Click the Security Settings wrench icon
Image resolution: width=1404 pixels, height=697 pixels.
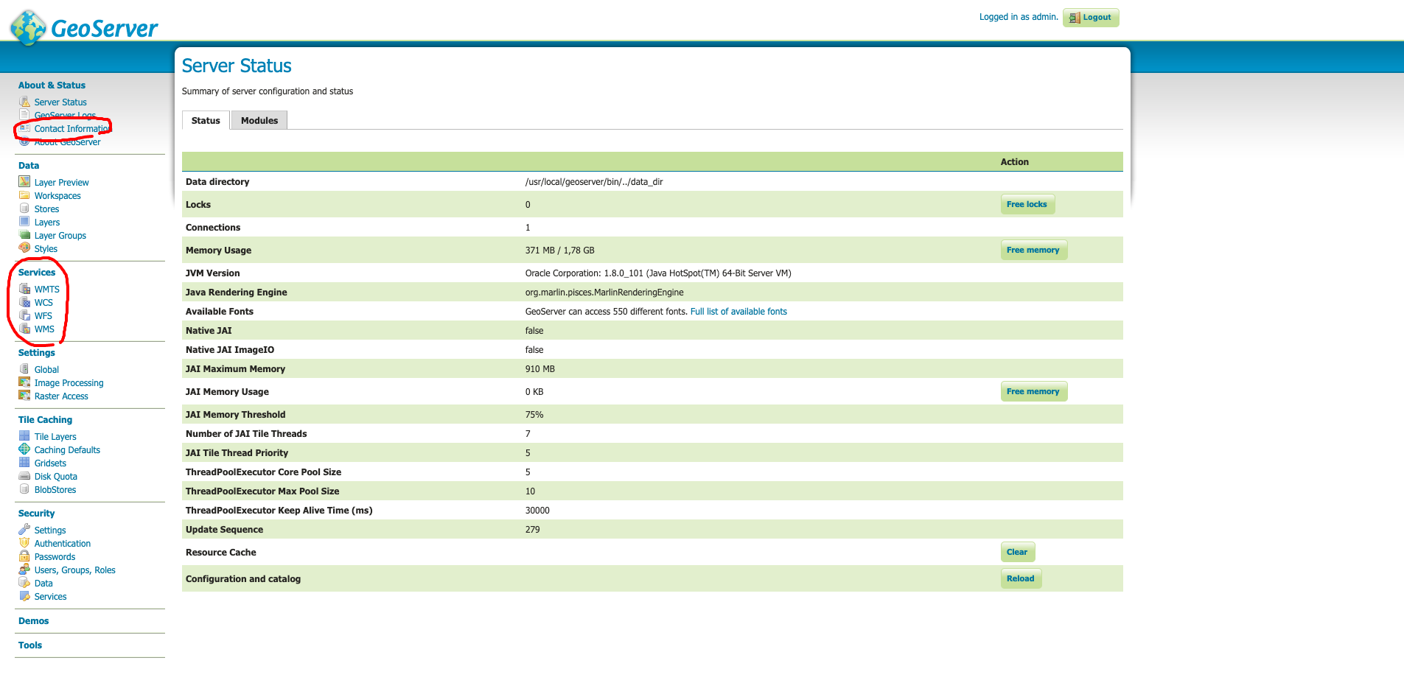24,530
